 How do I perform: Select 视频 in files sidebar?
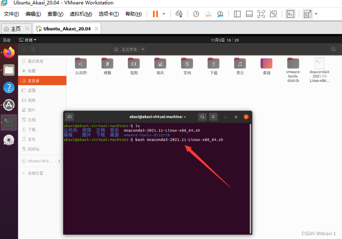coord(42,100)
